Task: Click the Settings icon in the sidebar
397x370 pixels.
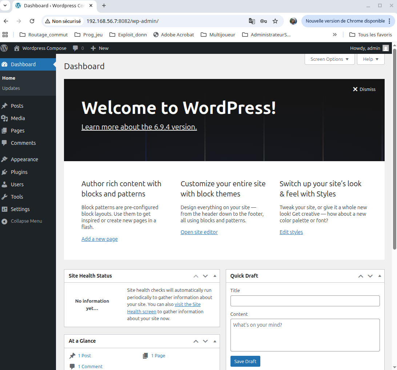Action: pyautogui.click(x=5, y=209)
